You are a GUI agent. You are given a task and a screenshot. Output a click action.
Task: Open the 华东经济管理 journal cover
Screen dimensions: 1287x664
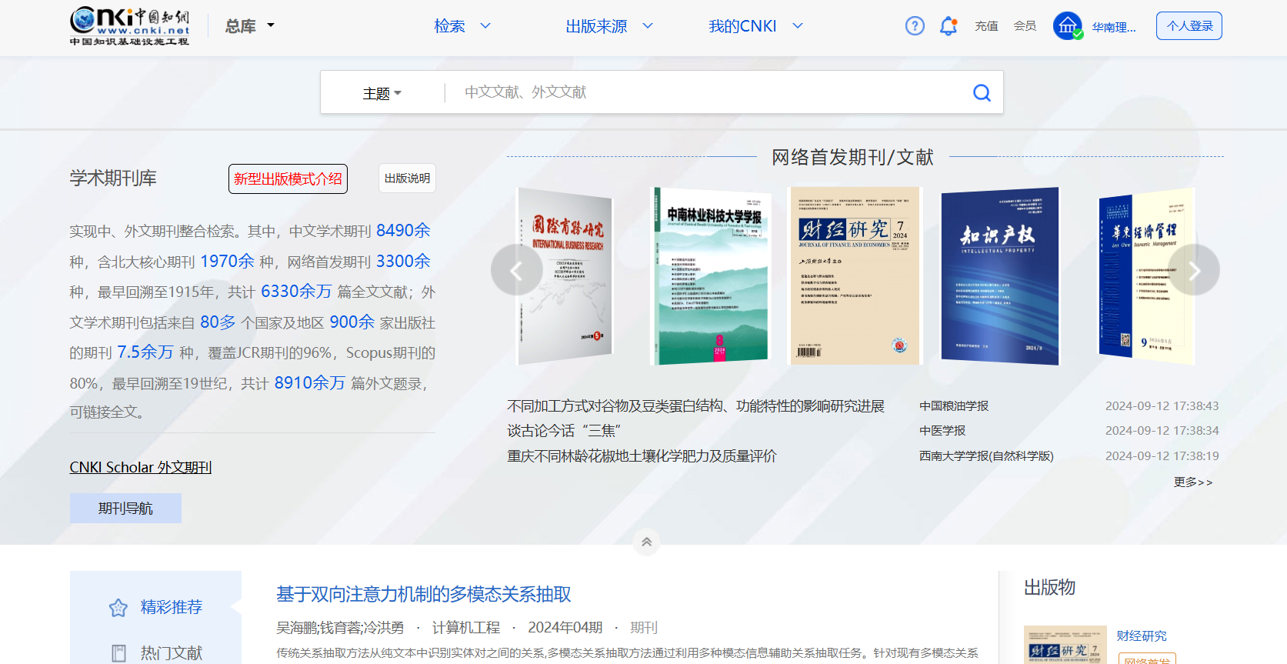(x=1147, y=276)
